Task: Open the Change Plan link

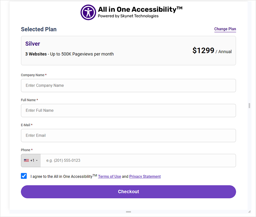Action: tap(225, 29)
